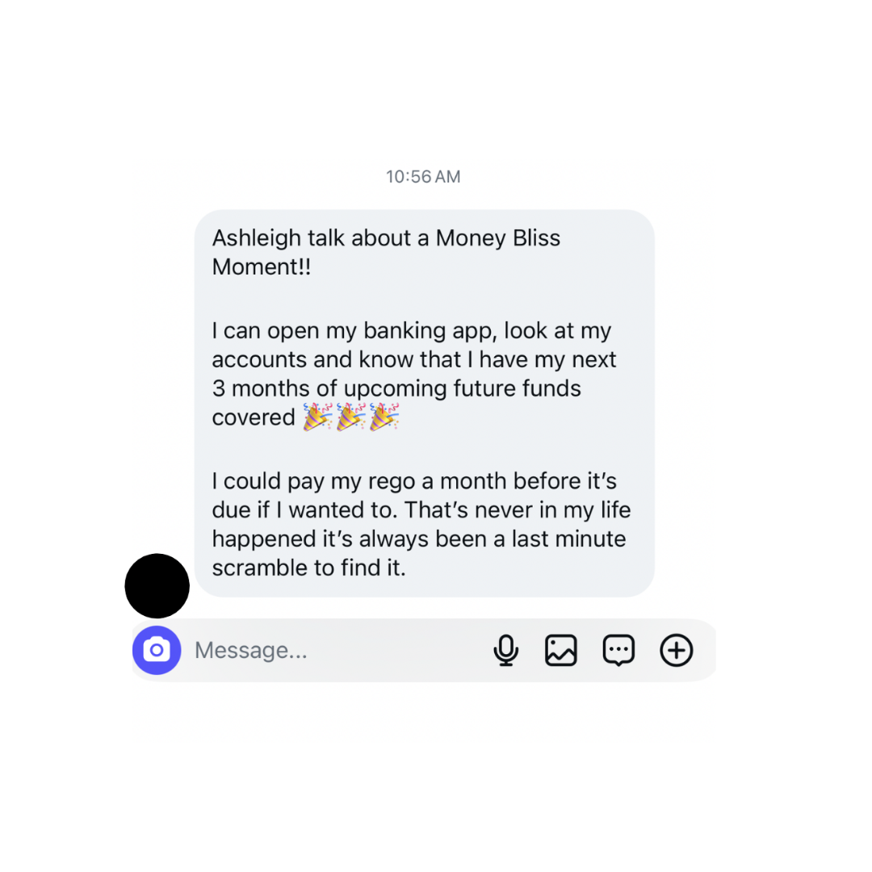
Task: Click the phrase "scramble to find it."
Action: tap(309, 568)
